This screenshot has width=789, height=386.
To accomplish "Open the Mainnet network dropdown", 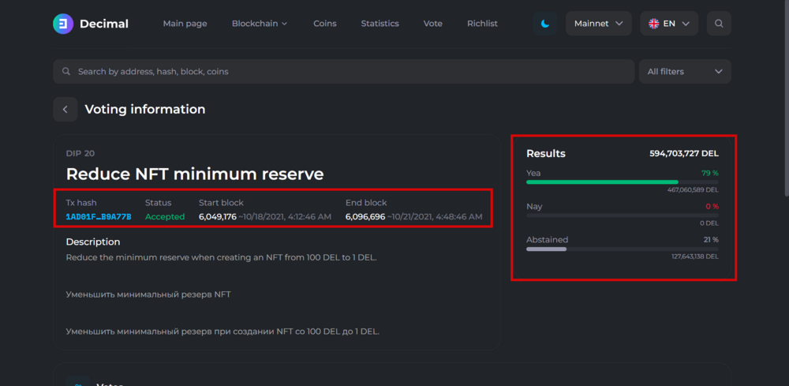I will point(598,24).
